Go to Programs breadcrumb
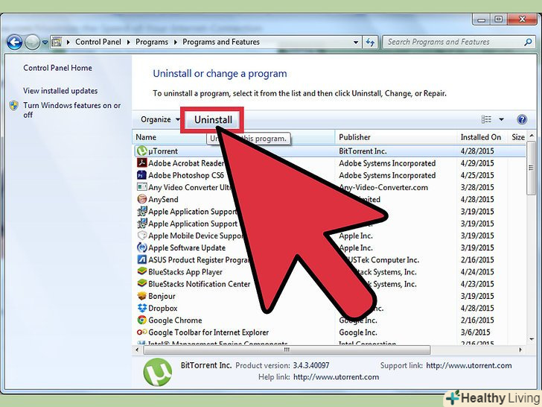The image size is (542, 407). (x=152, y=42)
